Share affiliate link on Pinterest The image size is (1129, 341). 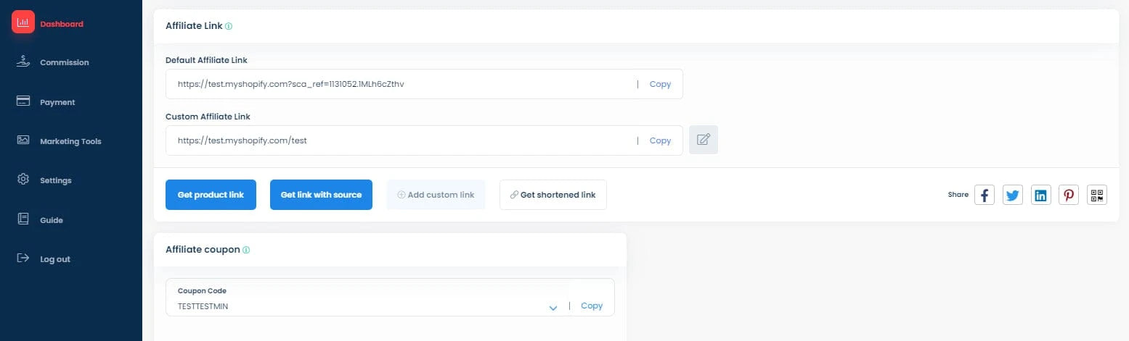point(1069,195)
